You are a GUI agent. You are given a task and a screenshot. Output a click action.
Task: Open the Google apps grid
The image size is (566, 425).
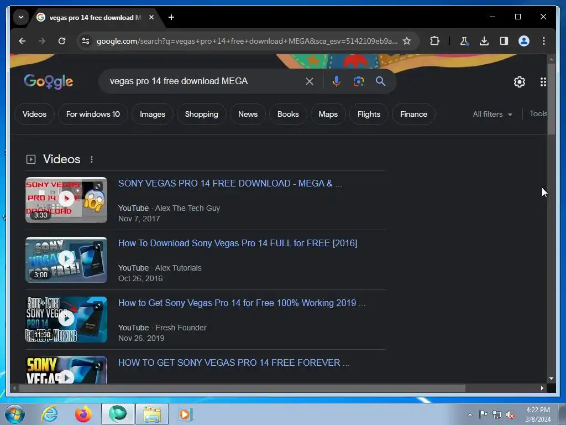[543, 82]
